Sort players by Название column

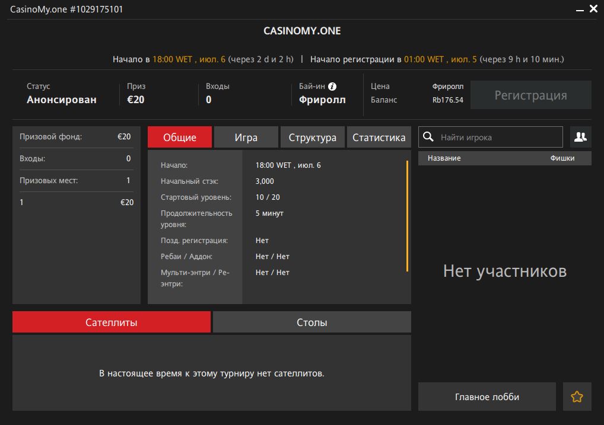click(444, 158)
